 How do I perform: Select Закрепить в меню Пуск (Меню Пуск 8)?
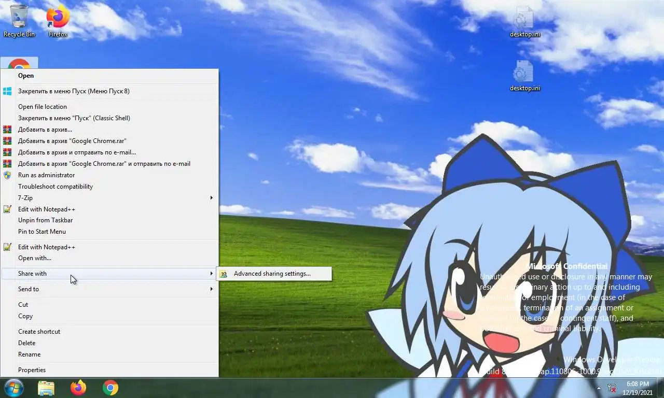point(110,91)
